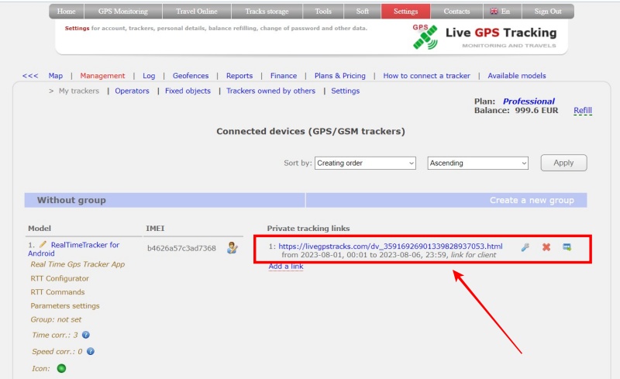
Task: Open the Speed corr. help icon
Action: 90,351
